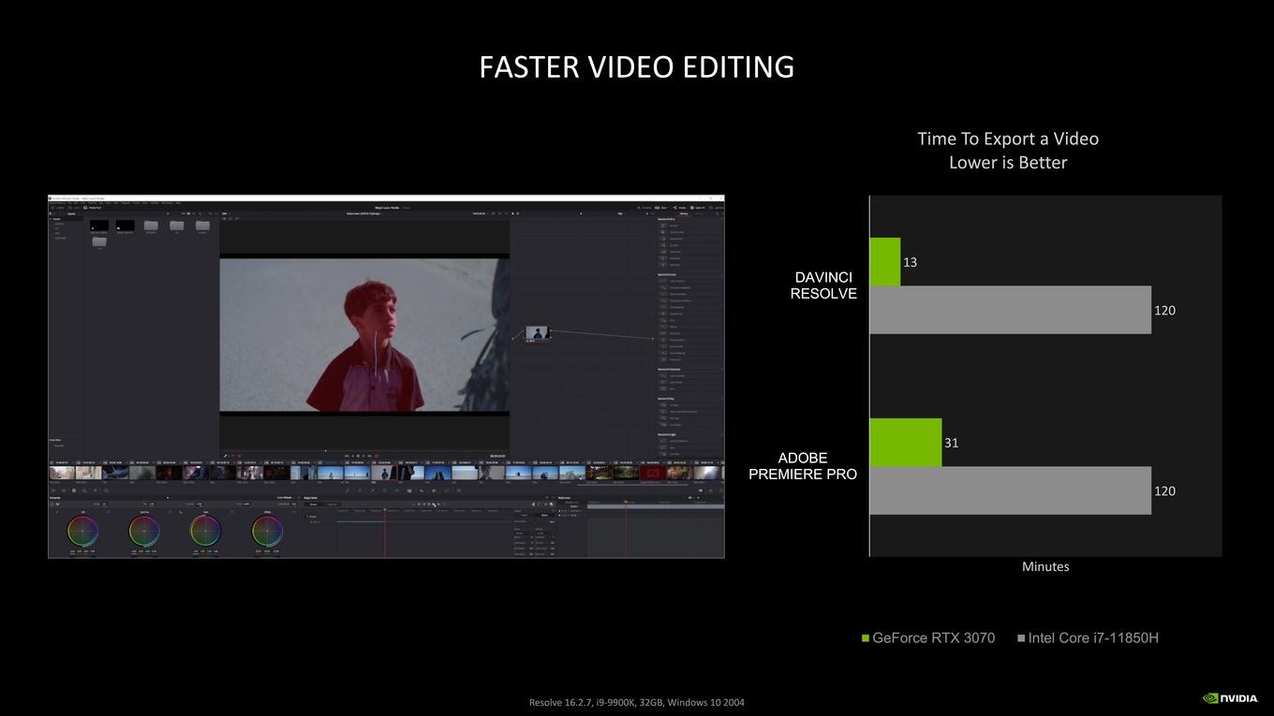Open the folder in the second media pool row

tap(98, 241)
